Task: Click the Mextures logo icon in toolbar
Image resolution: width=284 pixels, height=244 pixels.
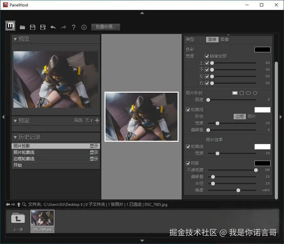Action: click(x=10, y=26)
